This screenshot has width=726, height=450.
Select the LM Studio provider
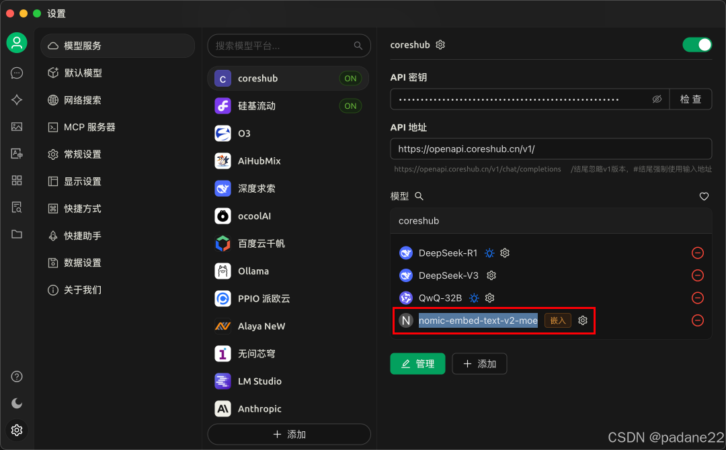click(x=288, y=381)
